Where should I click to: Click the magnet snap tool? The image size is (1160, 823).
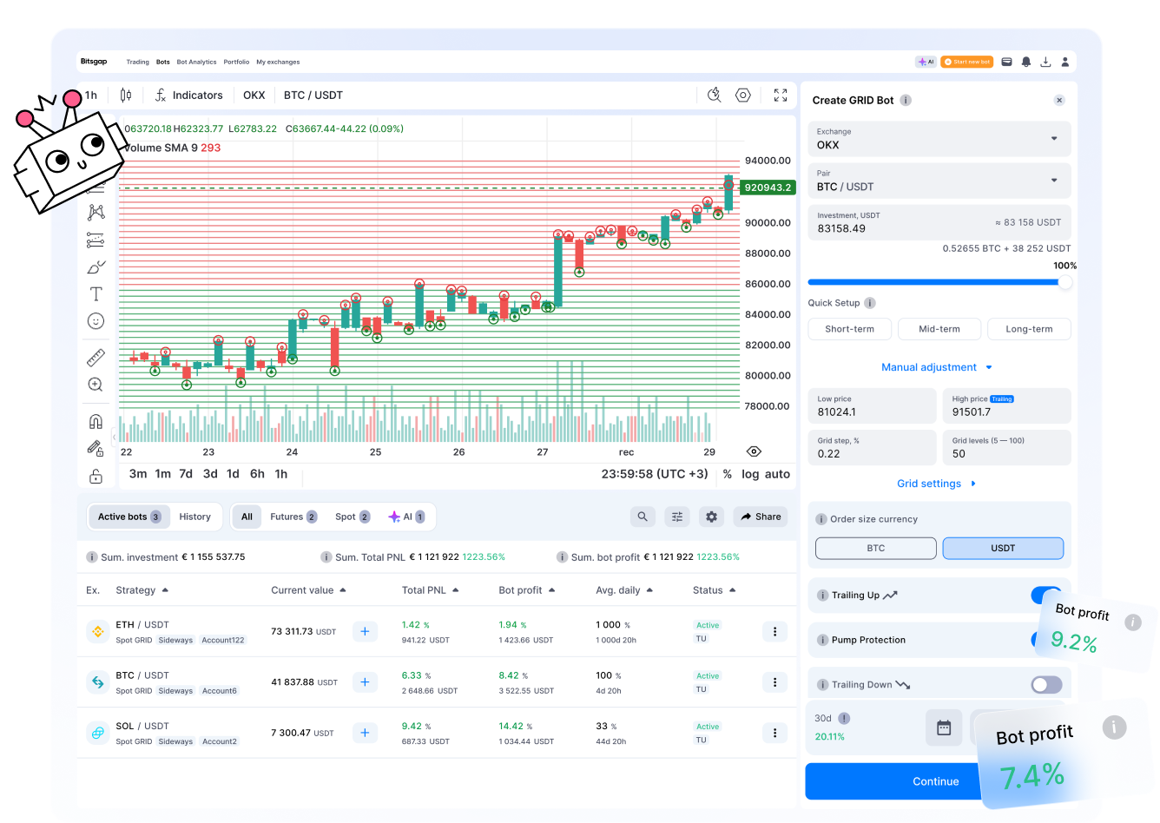tap(96, 422)
